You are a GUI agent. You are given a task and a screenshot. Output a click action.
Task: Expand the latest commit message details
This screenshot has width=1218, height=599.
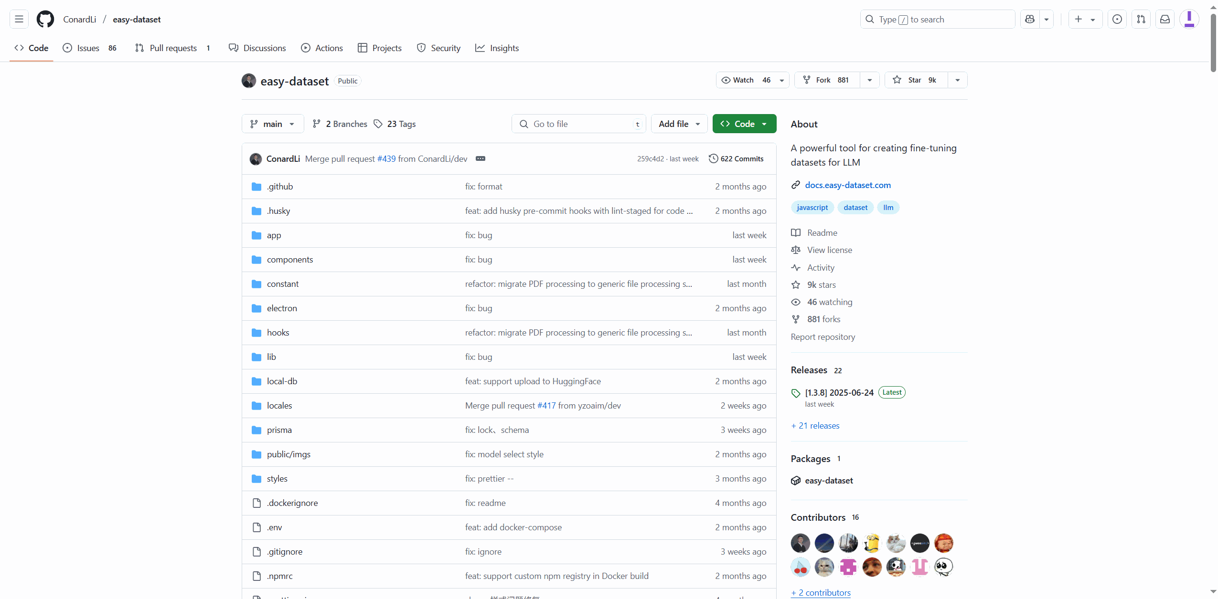pyautogui.click(x=481, y=158)
